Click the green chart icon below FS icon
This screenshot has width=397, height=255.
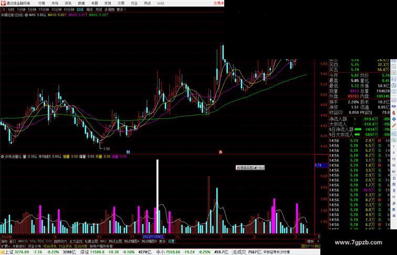[x=394, y=140]
